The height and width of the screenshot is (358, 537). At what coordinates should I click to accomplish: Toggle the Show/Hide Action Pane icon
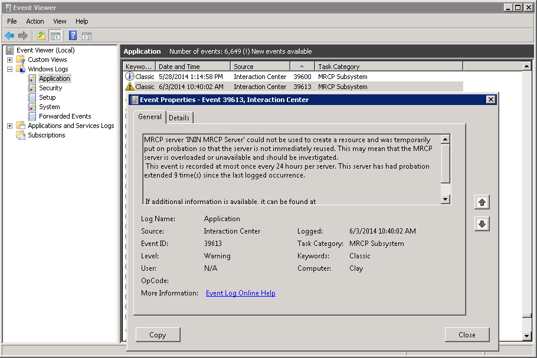(87, 36)
